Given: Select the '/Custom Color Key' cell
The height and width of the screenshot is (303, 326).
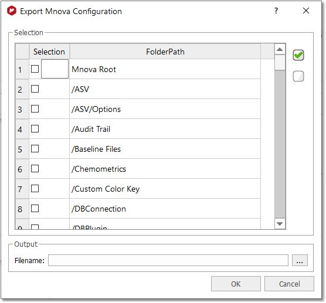Looking at the screenshot, I should [x=165, y=189].
